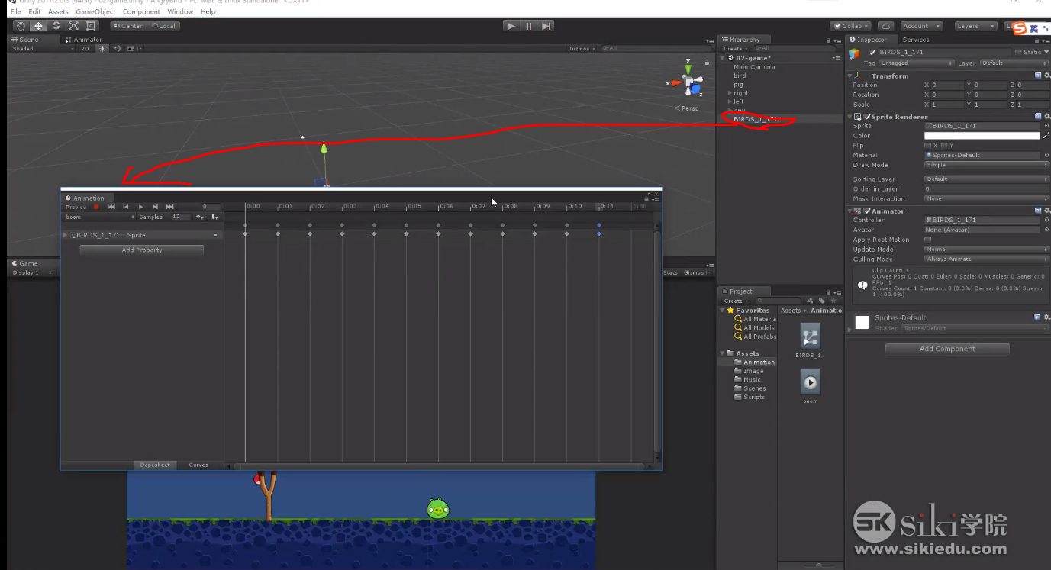Click the Add Component button

pos(947,349)
